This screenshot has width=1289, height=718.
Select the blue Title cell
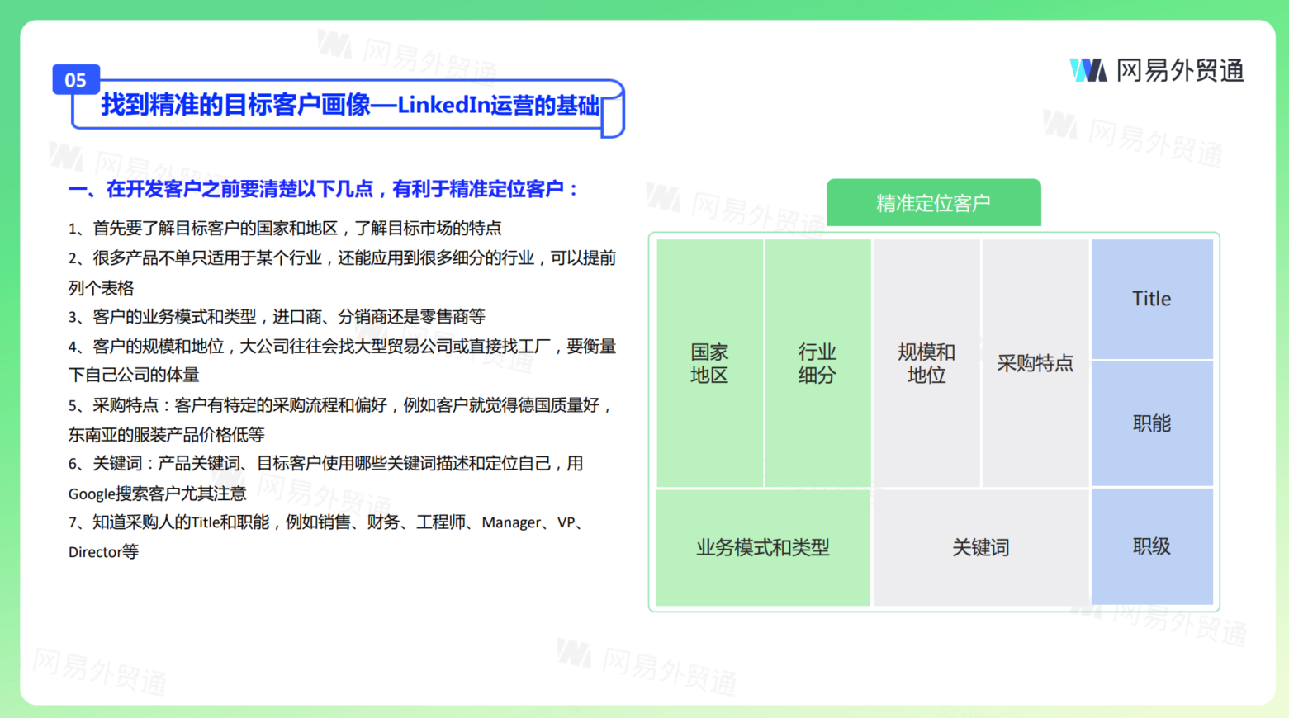(x=1151, y=299)
